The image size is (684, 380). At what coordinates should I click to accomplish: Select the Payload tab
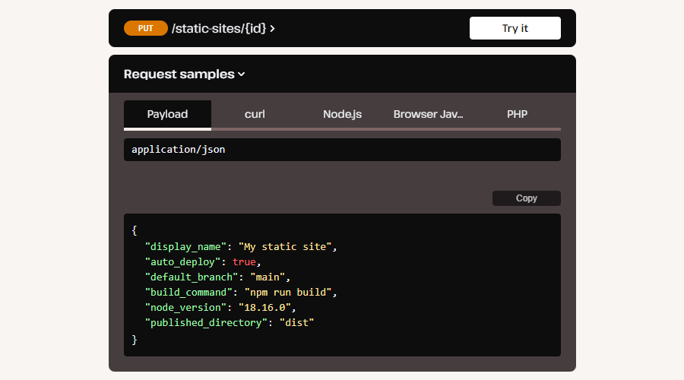click(167, 115)
